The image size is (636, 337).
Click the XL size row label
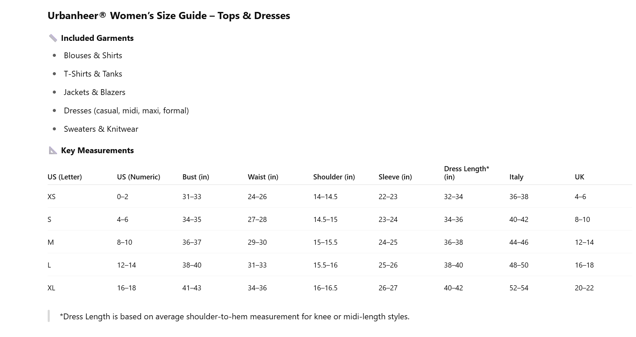coord(51,288)
